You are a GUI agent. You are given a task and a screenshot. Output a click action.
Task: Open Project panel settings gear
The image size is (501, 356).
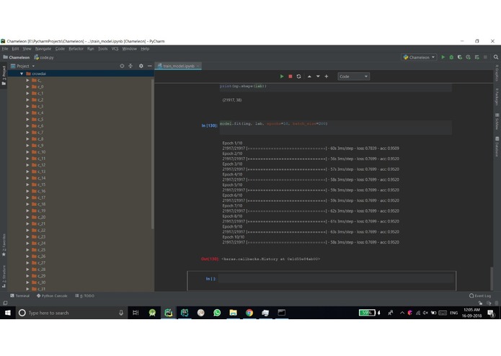click(x=141, y=66)
